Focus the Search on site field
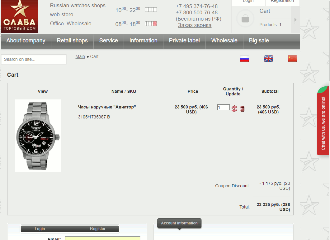This screenshot has width=330, height=240. tap(34, 60)
